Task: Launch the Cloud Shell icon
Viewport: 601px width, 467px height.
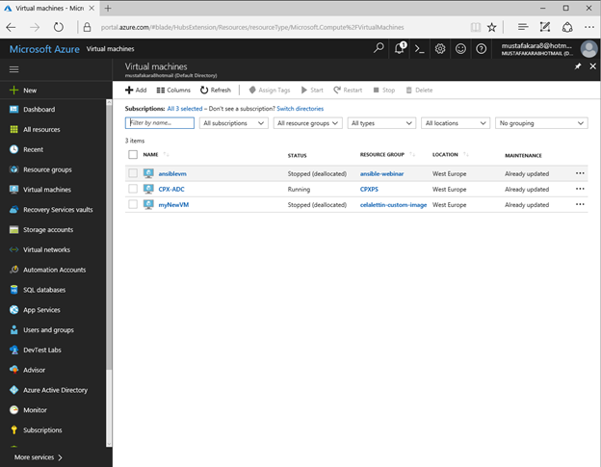Action: [x=420, y=49]
